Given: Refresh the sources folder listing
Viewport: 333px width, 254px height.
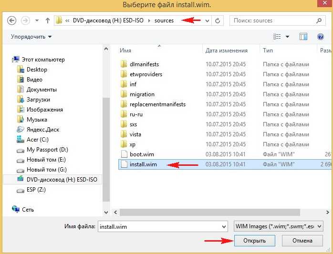Looking at the screenshot, I should tap(218, 20).
